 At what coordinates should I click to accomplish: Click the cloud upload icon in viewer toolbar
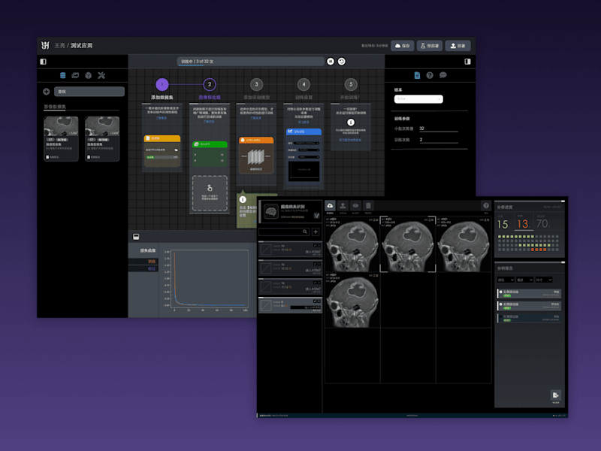pos(330,206)
